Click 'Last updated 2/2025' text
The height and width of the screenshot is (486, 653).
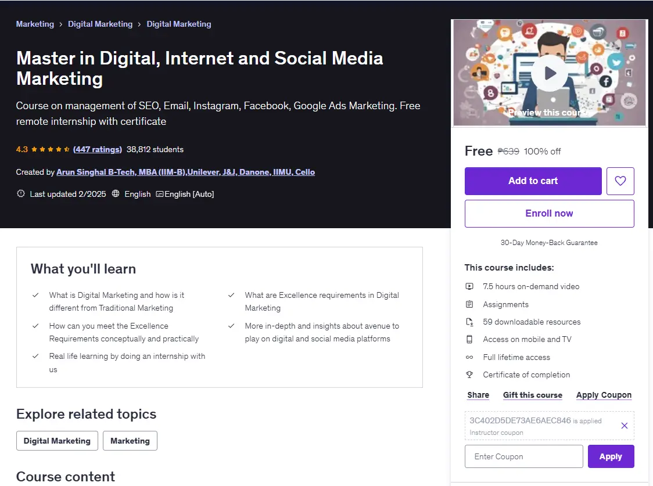[x=68, y=194]
